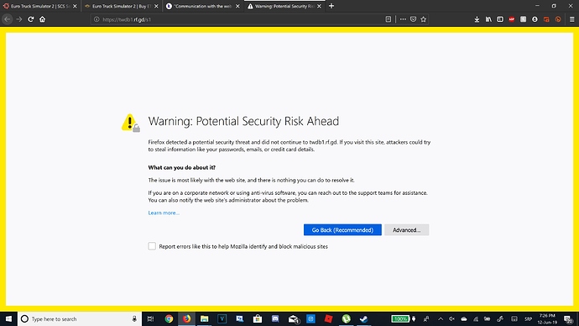579x326 pixels.
Task: Launch Google Chrome from taskbar
Action: pyautogui.click(x=169, y=318)
